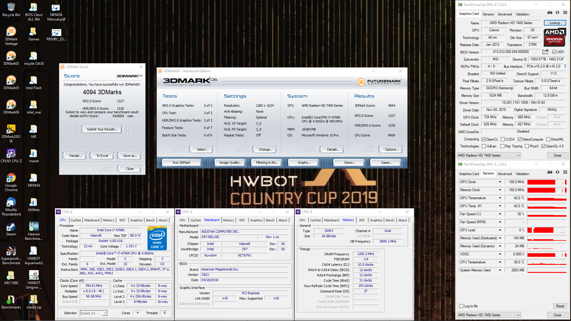Expand the GPU Temperature sensor dropdown
Viewport: 571px width, 321px height.
coord(500,198)
